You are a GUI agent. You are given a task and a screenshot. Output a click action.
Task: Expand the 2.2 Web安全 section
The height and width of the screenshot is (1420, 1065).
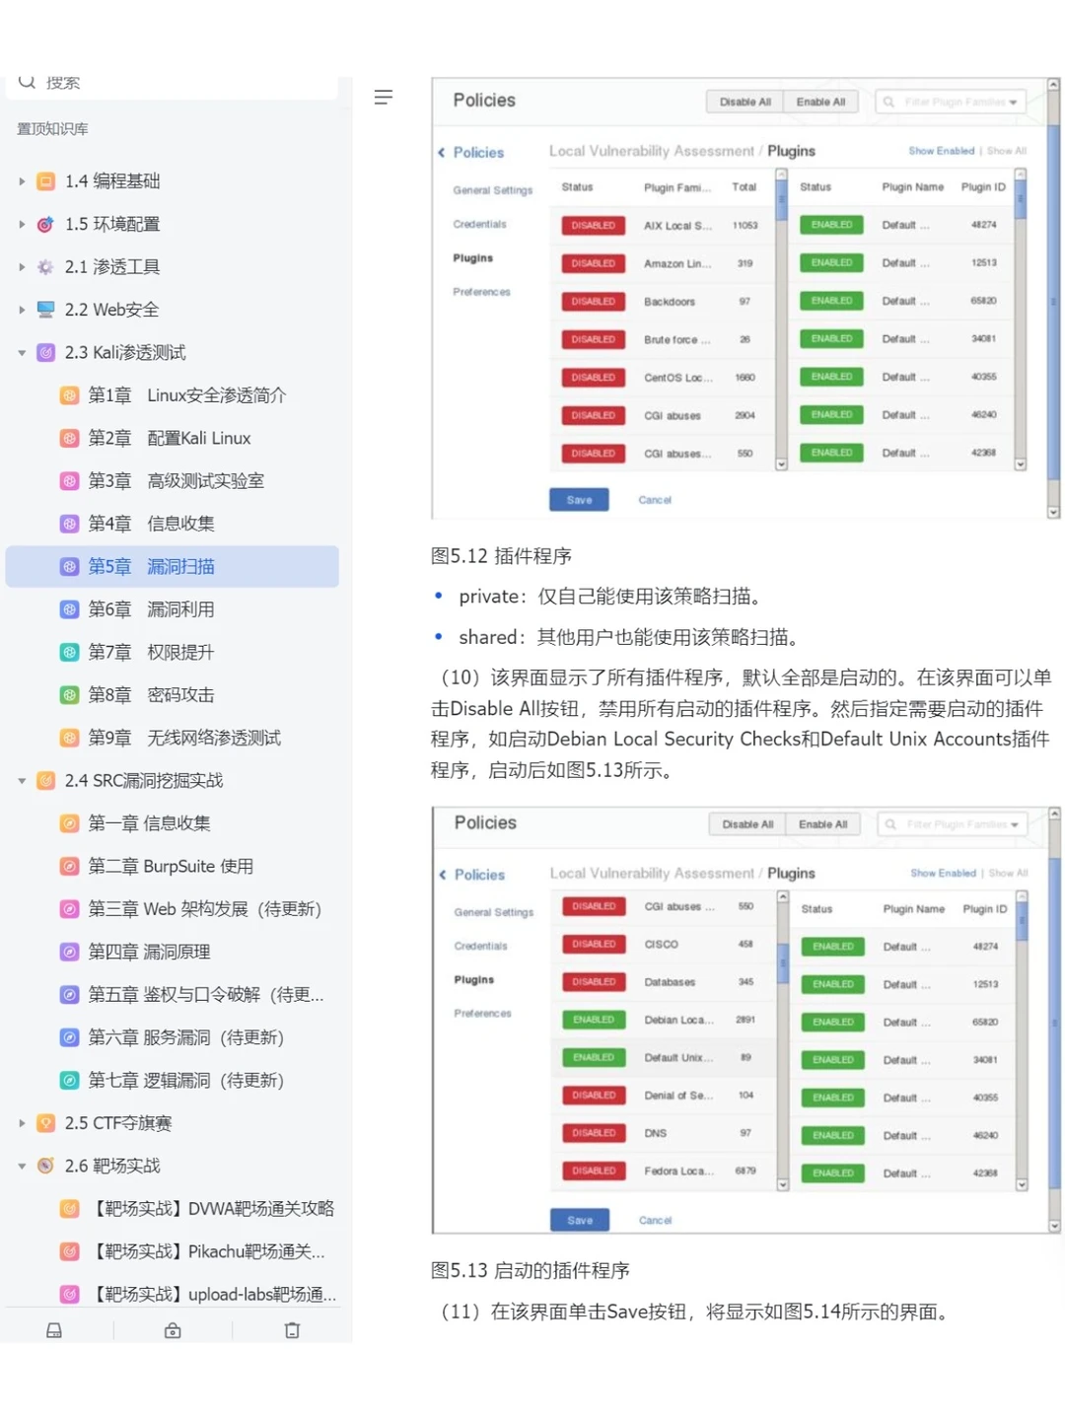[x=22, y=310]
